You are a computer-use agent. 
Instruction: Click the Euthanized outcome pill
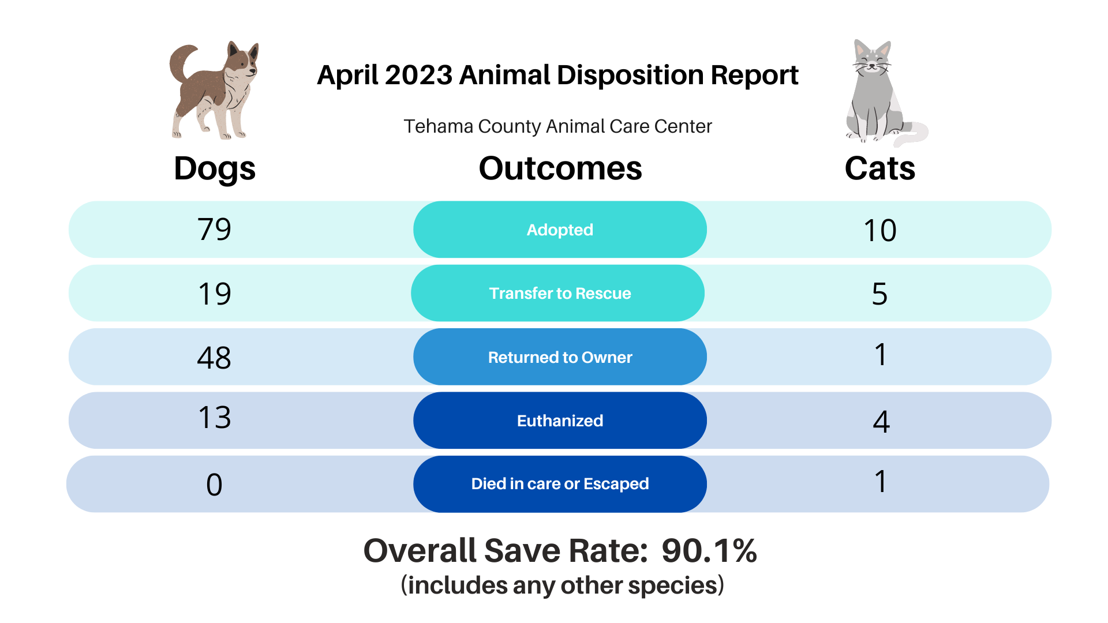pos(560,421)
